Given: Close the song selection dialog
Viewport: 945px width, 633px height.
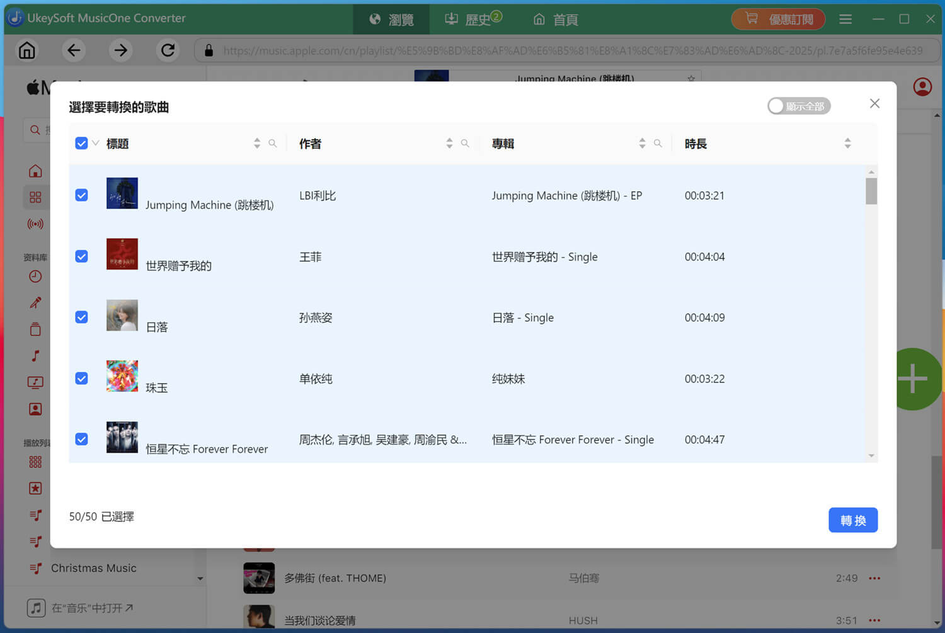Looking at the screenshot, I should 874,104.
